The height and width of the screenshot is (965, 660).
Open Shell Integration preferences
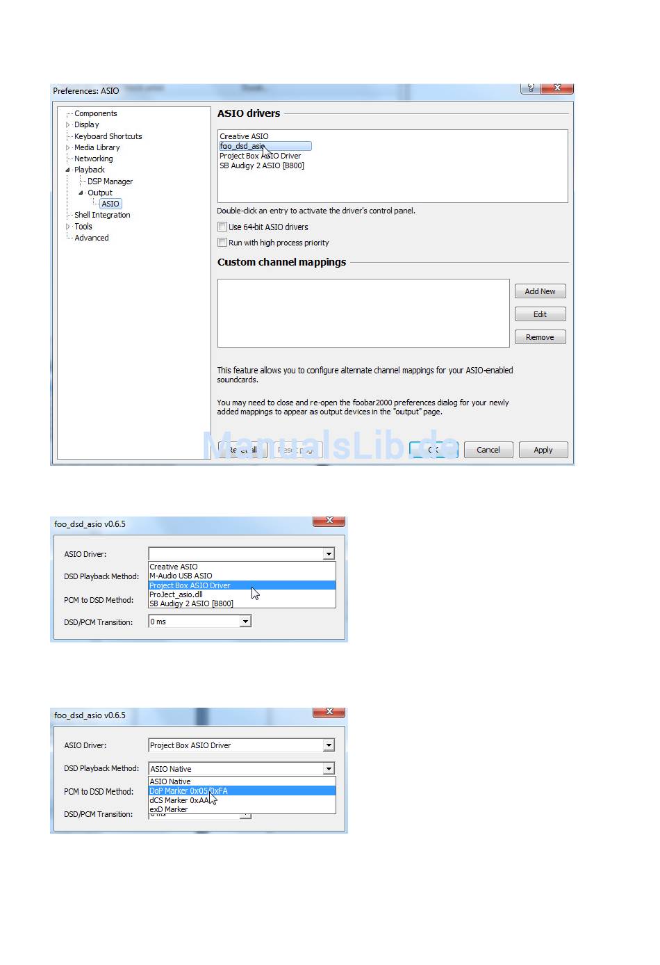point(102,215)
